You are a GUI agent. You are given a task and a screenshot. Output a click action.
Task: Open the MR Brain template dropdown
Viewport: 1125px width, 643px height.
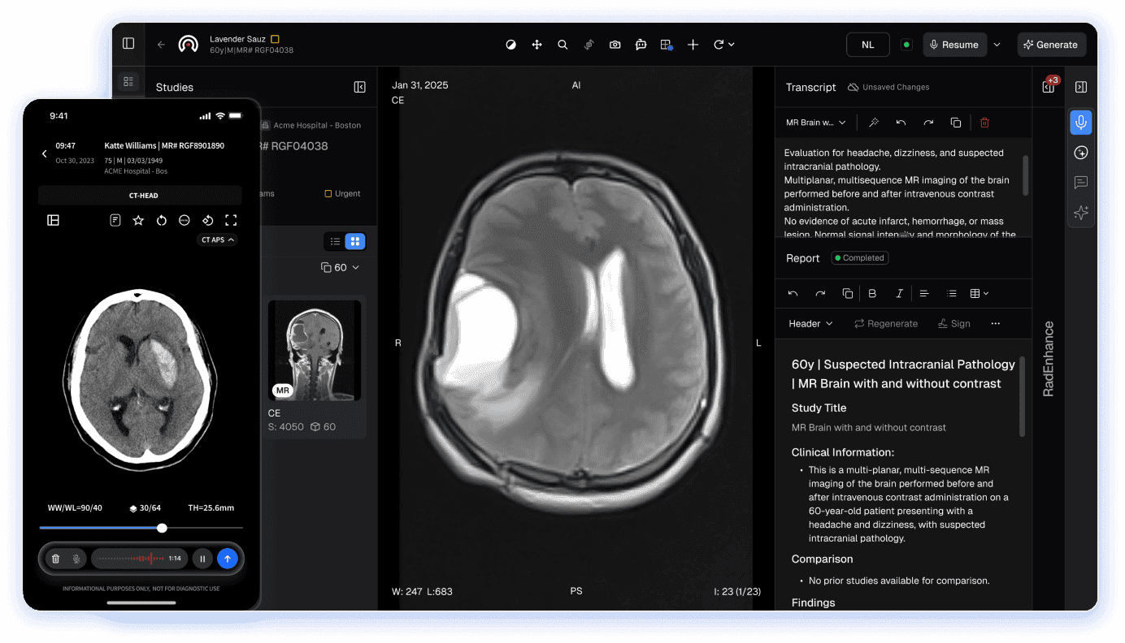click(x=816, y=123)
